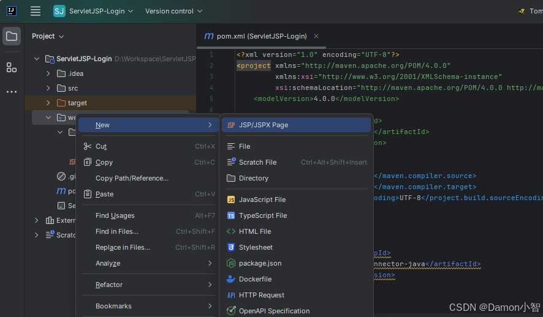Click the SJ project badge icon

coord(59,11)
